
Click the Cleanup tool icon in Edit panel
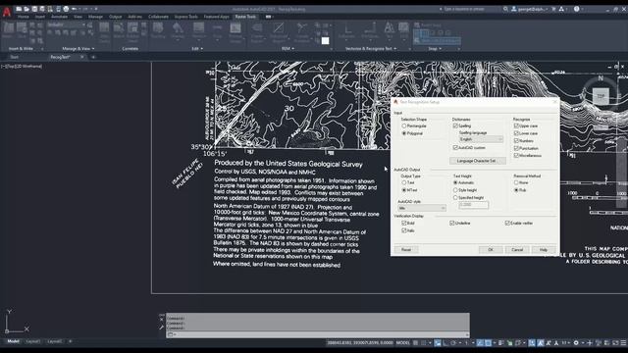(x=178, y=28)
